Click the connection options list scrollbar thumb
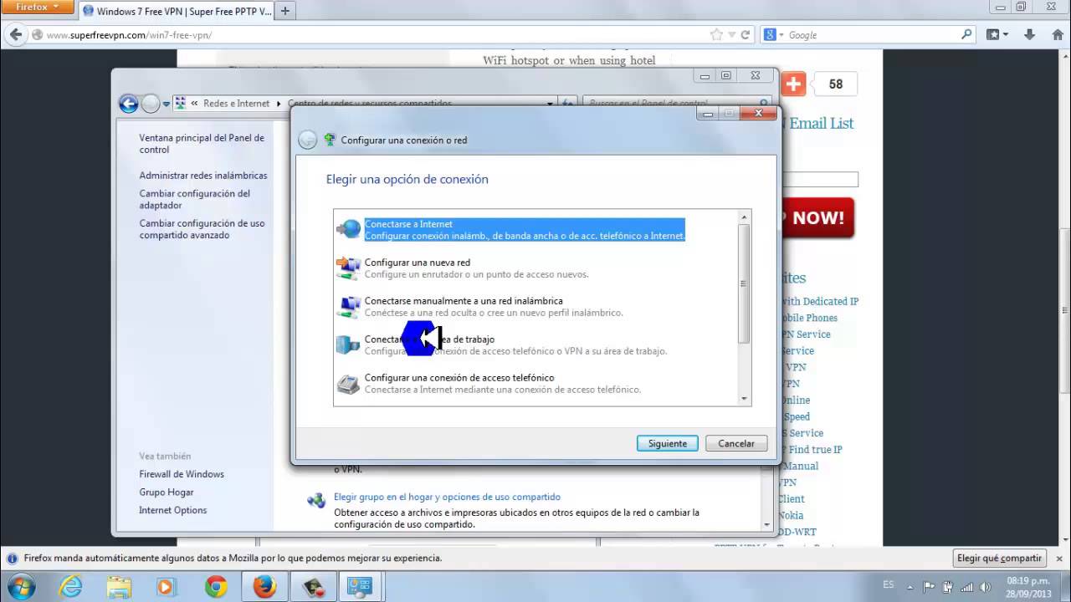 tap(743, 283)
